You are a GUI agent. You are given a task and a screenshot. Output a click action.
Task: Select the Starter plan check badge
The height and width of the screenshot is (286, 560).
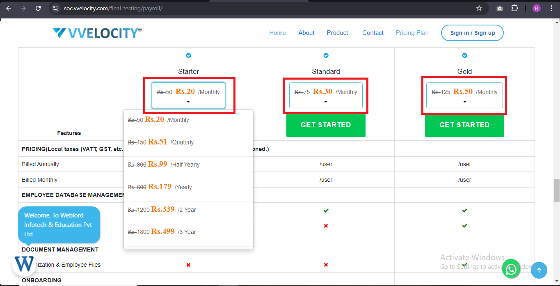coord(188,55)
